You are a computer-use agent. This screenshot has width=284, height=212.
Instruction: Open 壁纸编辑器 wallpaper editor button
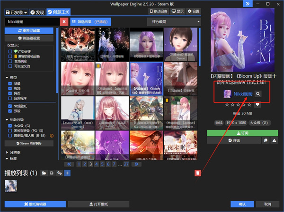35,204
